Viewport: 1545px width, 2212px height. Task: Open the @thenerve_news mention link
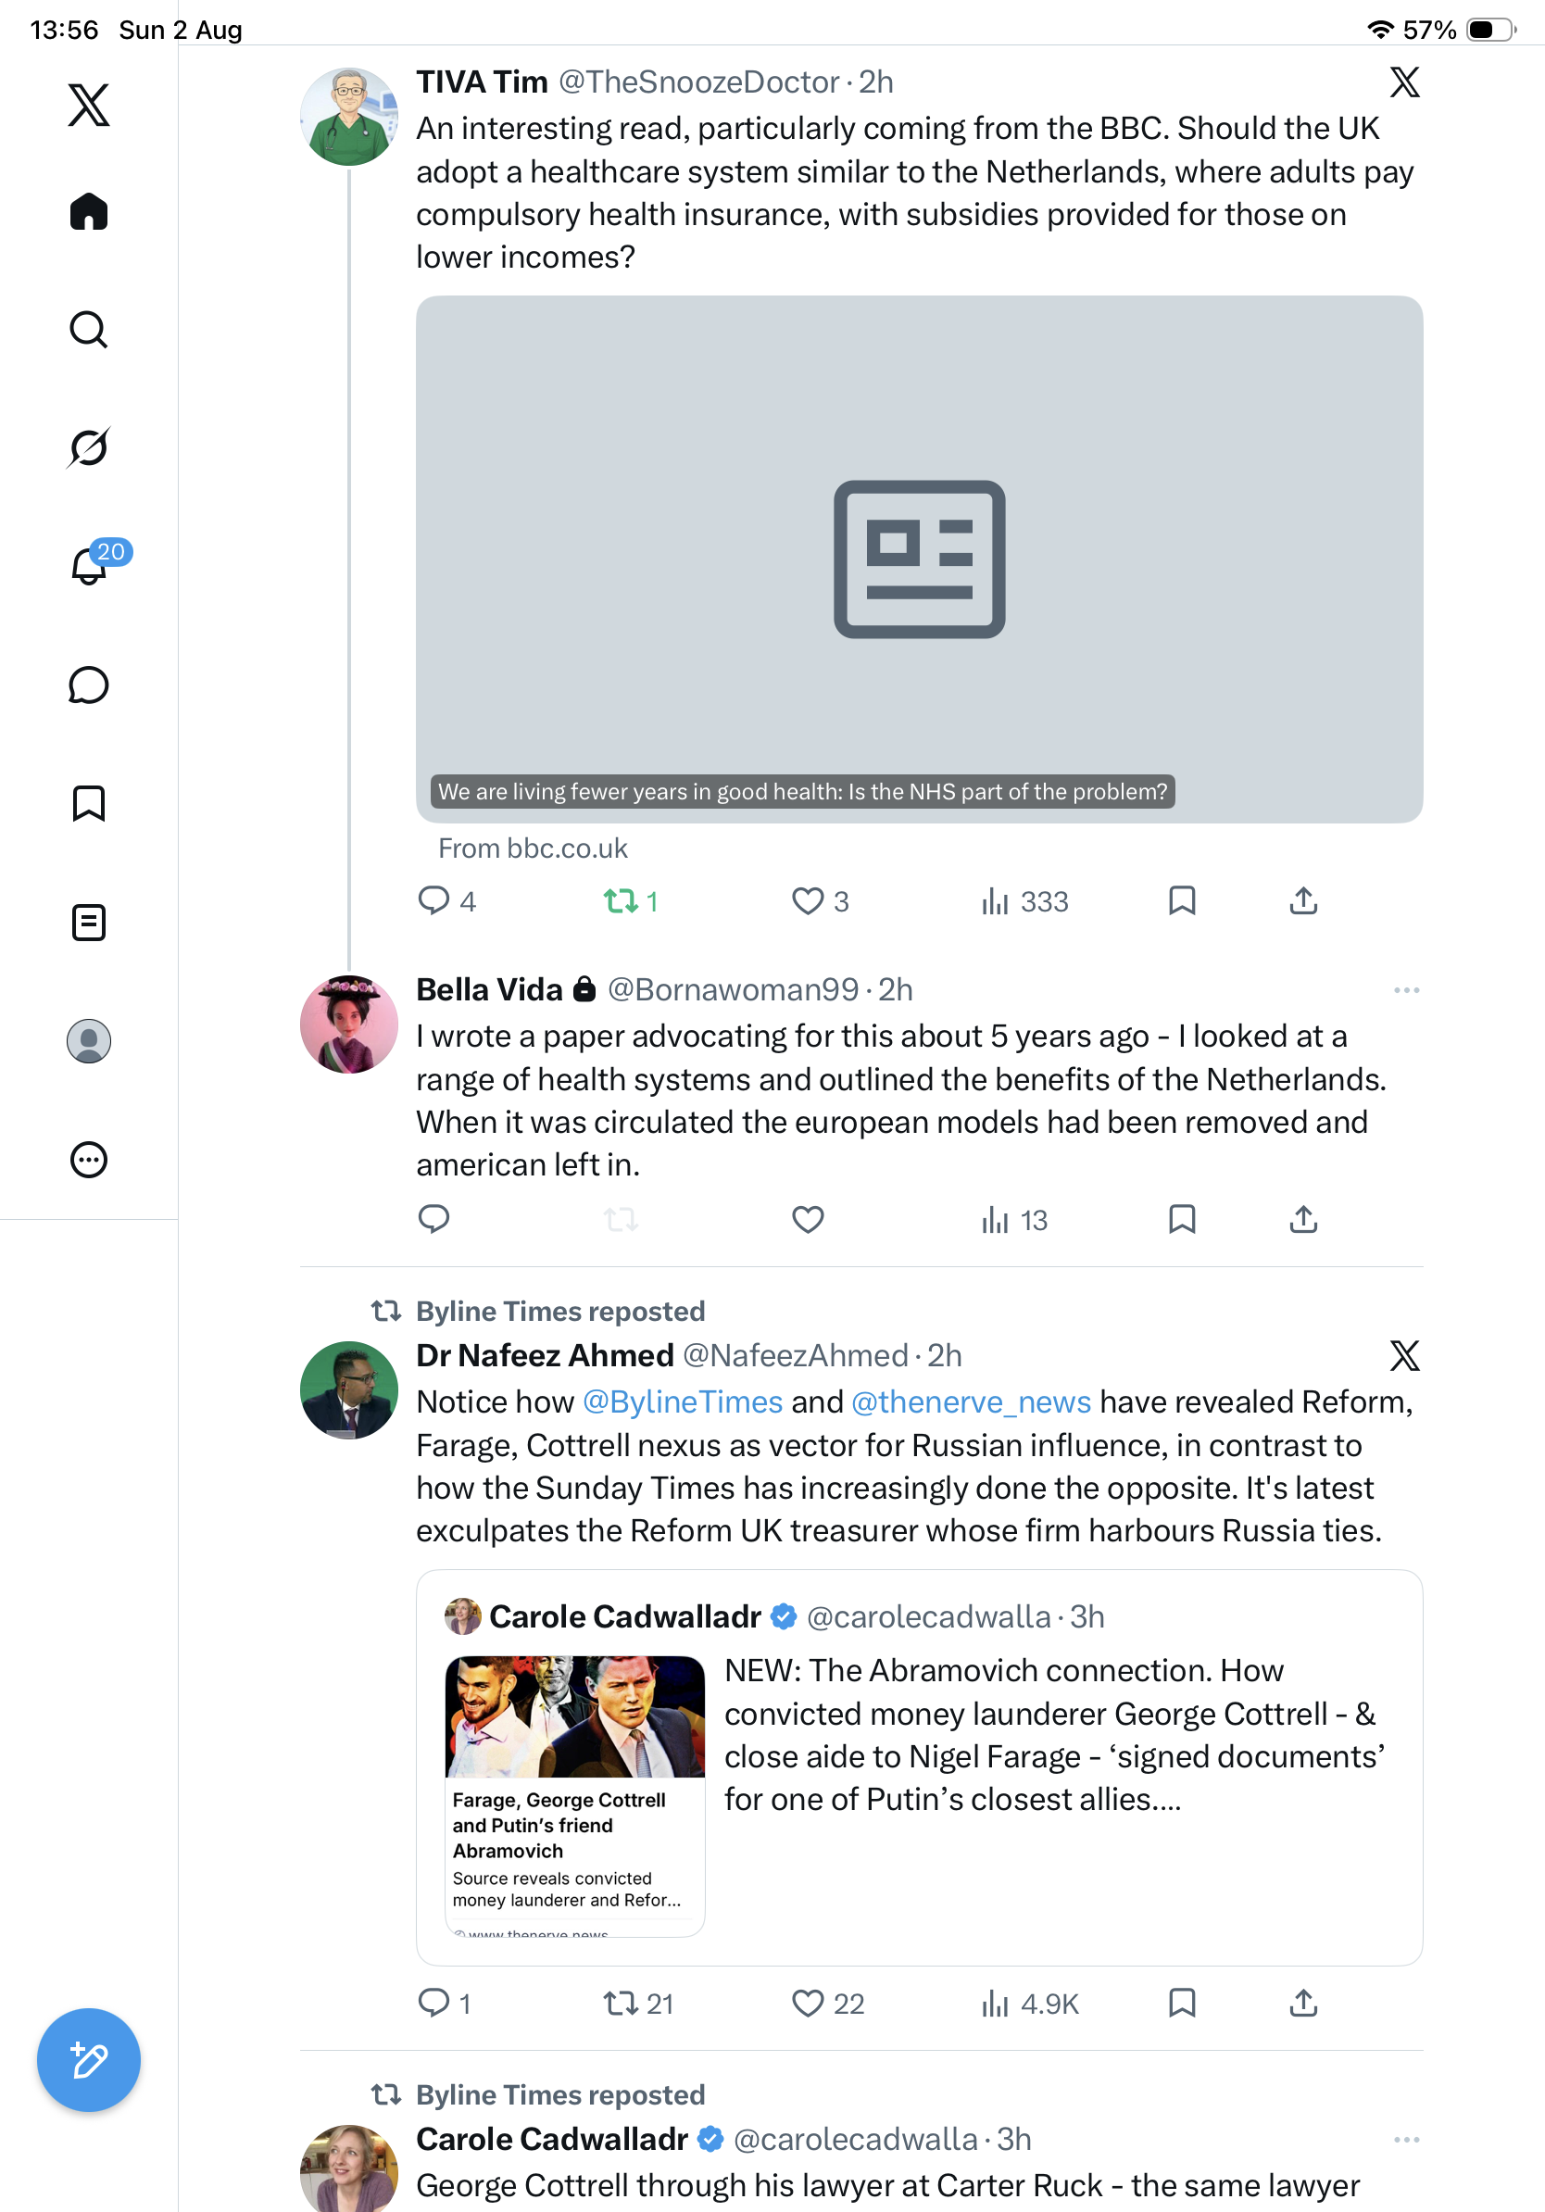point(971,1401)
